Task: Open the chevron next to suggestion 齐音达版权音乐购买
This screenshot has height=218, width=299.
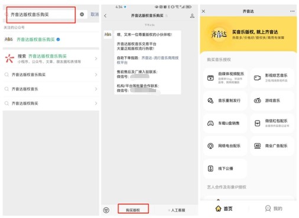Action: click(x=96, y=74)
